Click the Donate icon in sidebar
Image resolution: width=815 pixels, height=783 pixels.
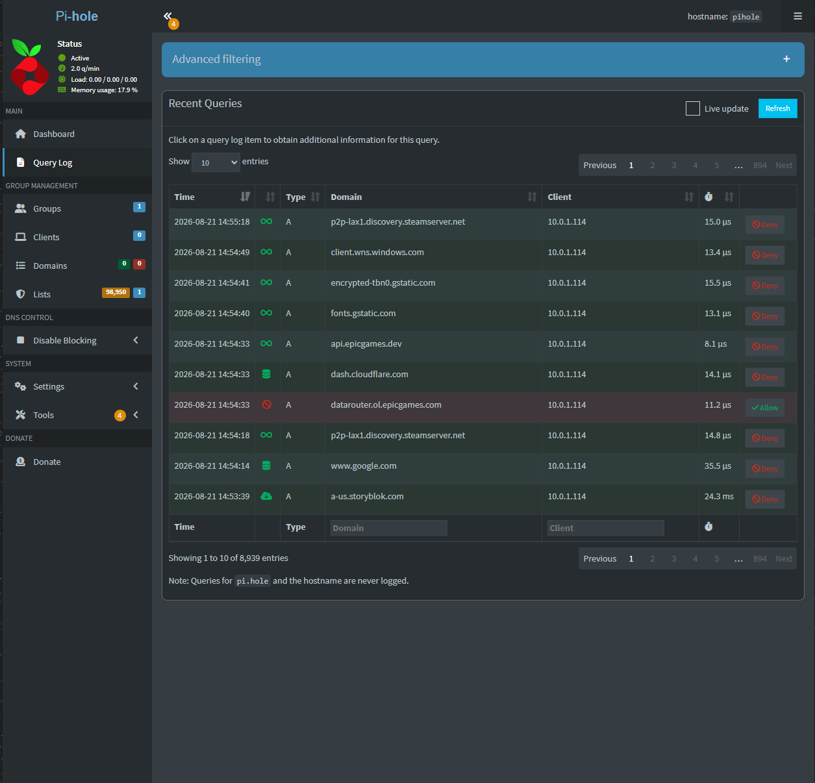pyautogui.click(x=21, y=462)
